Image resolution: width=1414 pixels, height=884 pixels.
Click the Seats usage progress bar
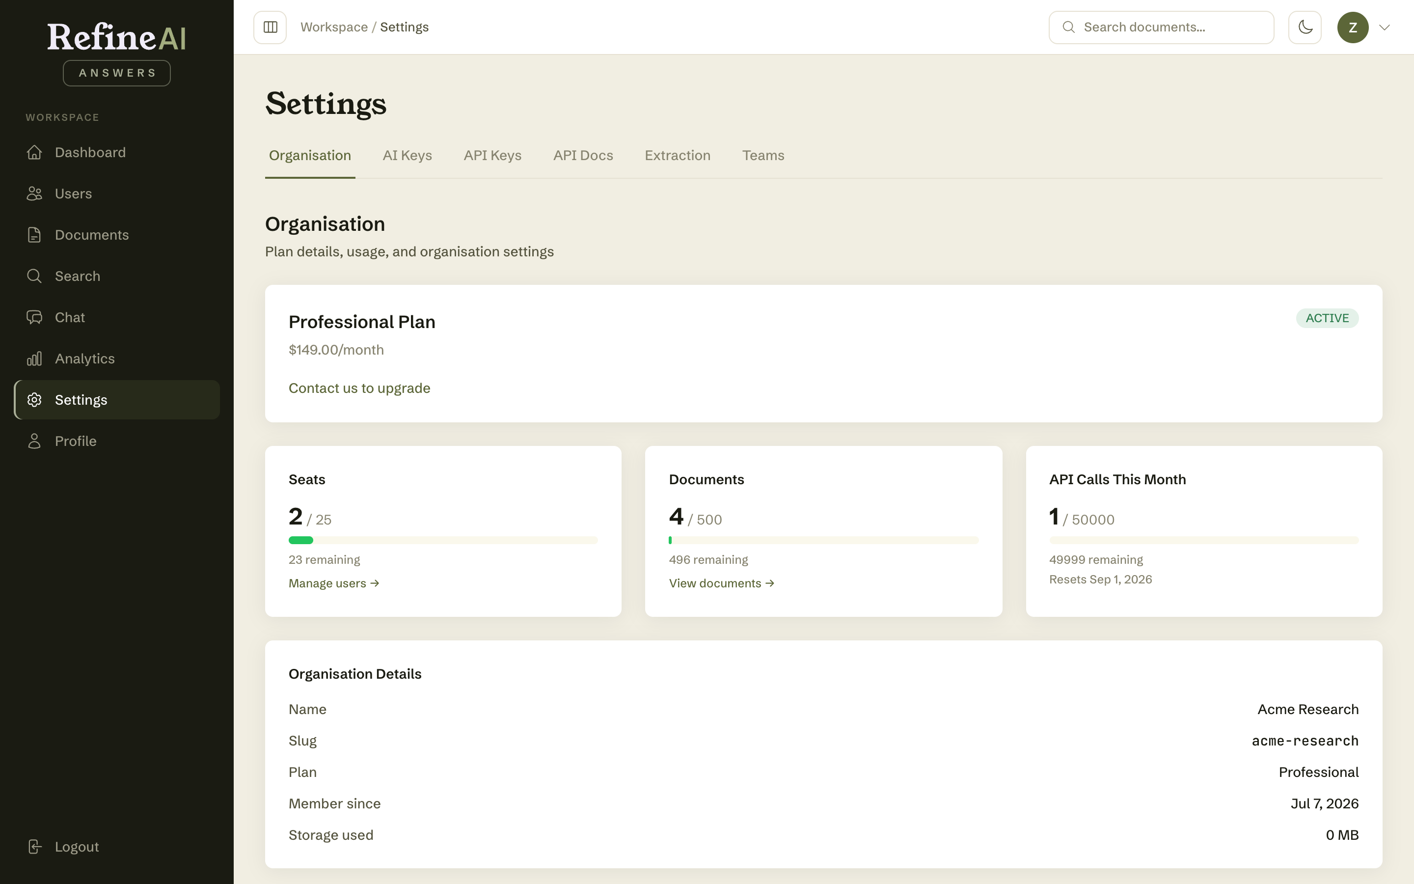coord(443,540)
